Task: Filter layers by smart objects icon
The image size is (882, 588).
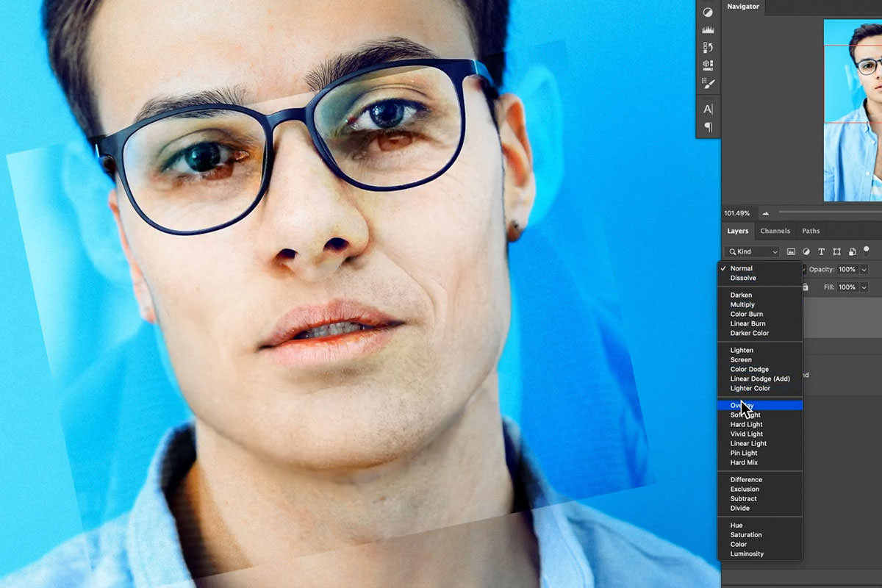Action: [x=852, y=251]
